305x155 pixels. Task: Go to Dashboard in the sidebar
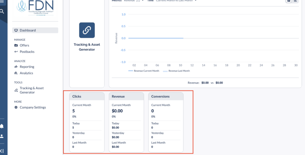(x=35, y=30)
